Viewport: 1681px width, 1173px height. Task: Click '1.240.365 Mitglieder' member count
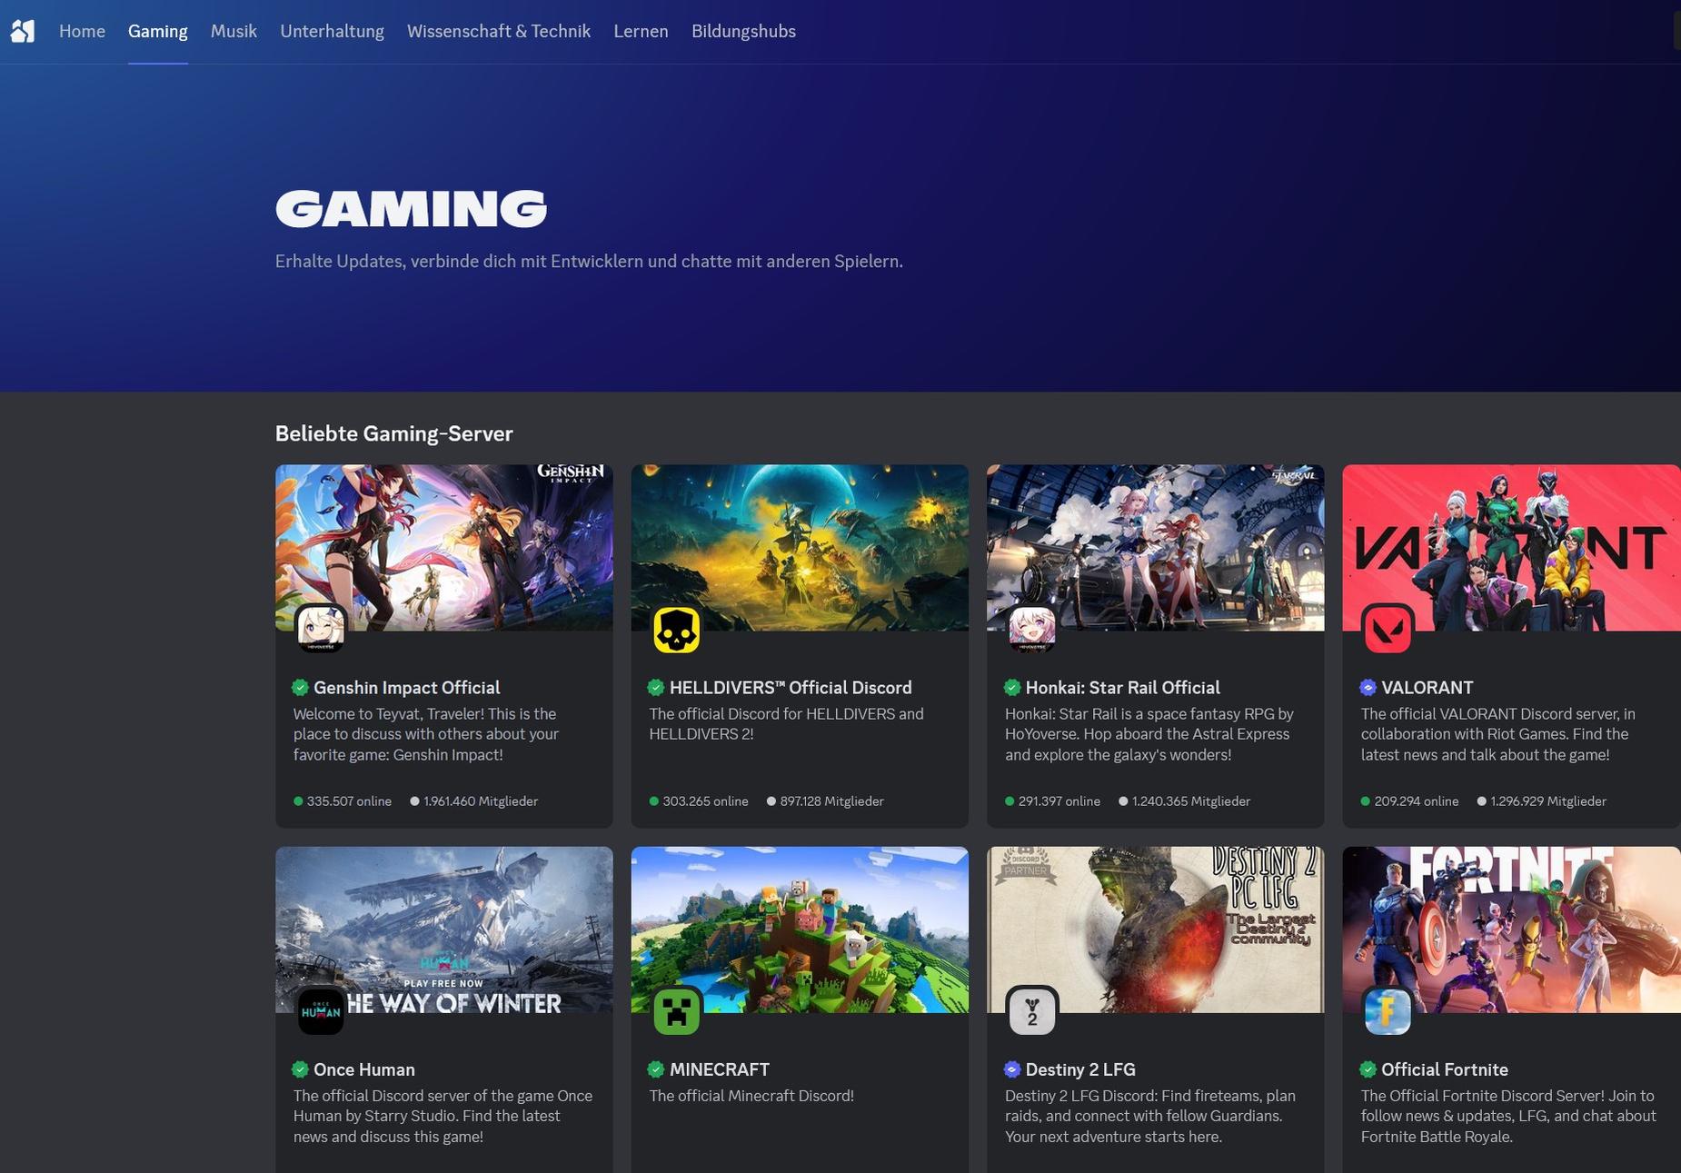coord(1185,801)
